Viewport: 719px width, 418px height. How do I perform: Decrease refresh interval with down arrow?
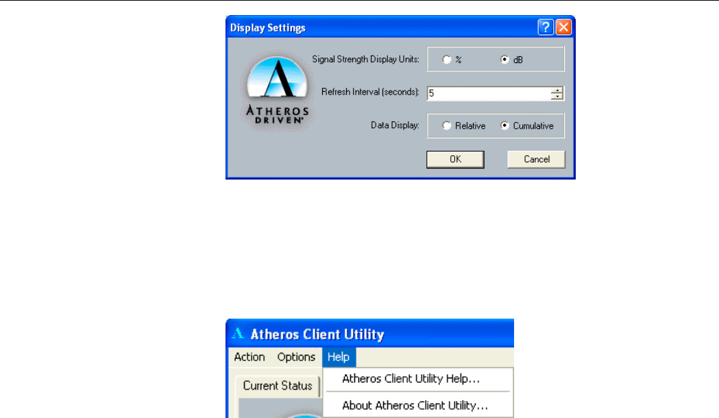557,97
